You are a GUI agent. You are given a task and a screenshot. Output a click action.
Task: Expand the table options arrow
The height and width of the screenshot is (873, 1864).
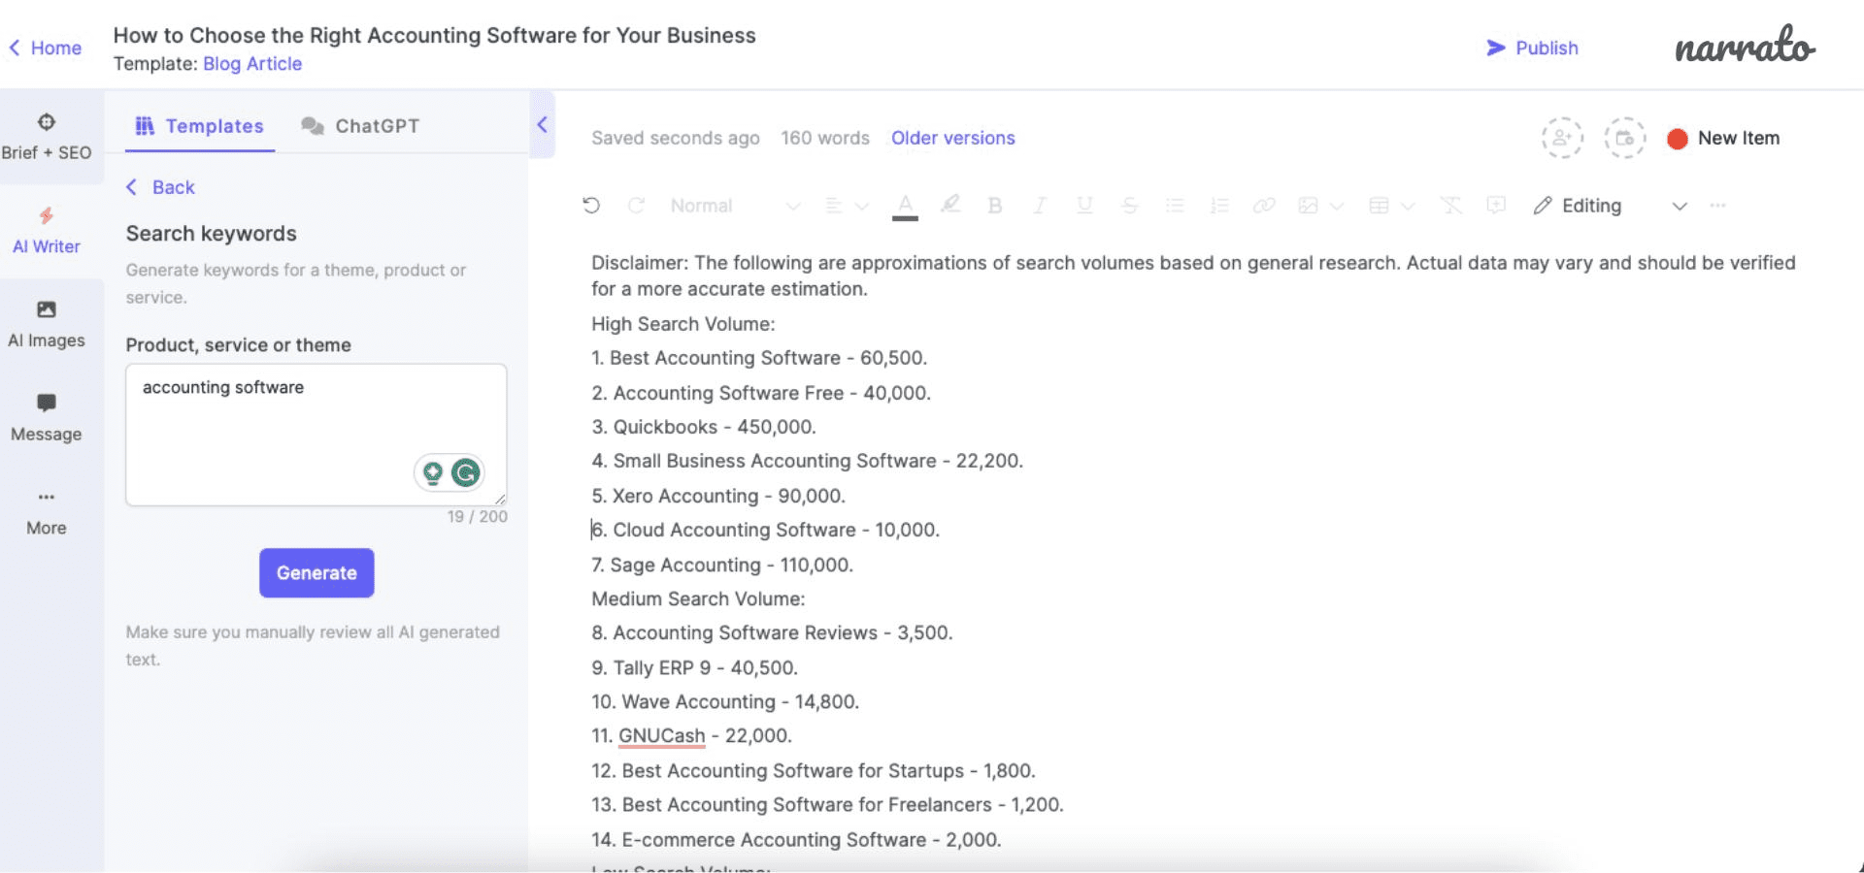tap(1408, 206)
